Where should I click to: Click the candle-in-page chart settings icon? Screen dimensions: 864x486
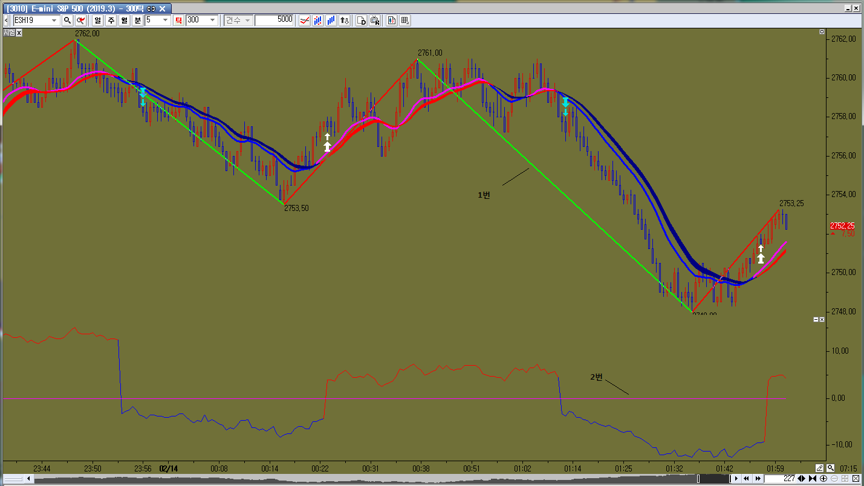coord(392,20)
